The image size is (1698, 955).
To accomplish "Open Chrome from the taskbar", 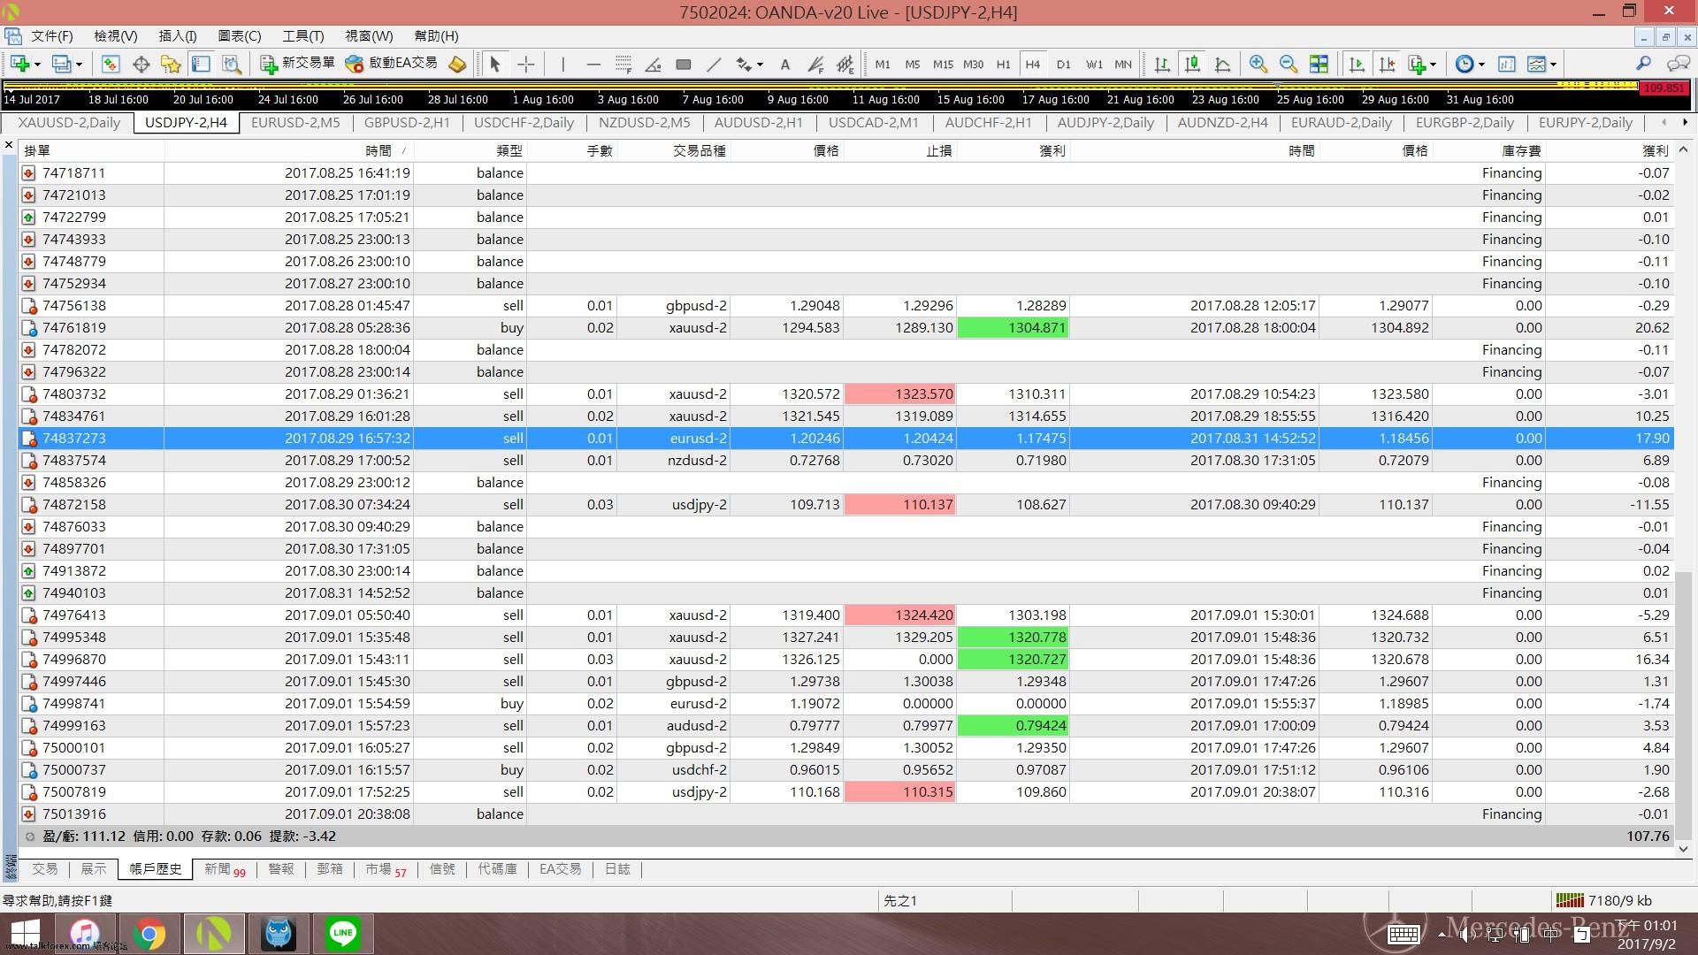I will click(x=149, y=934).
